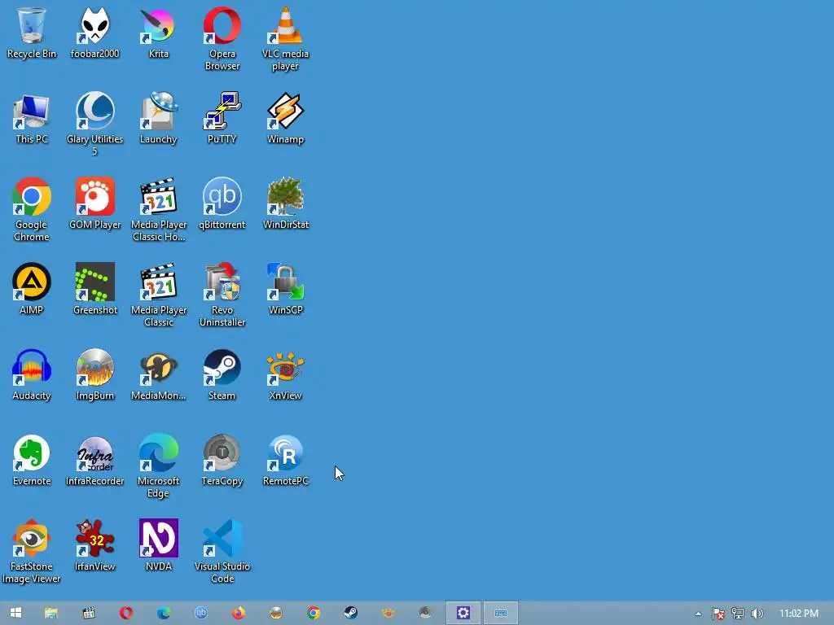This screenshot has height=625, width=834.
Task: Click the ImgBurn desktop icon
Action: pyautogui.click(x=94, y=374)
